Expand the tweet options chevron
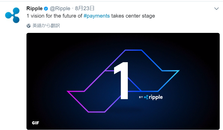 click(216, 9)
